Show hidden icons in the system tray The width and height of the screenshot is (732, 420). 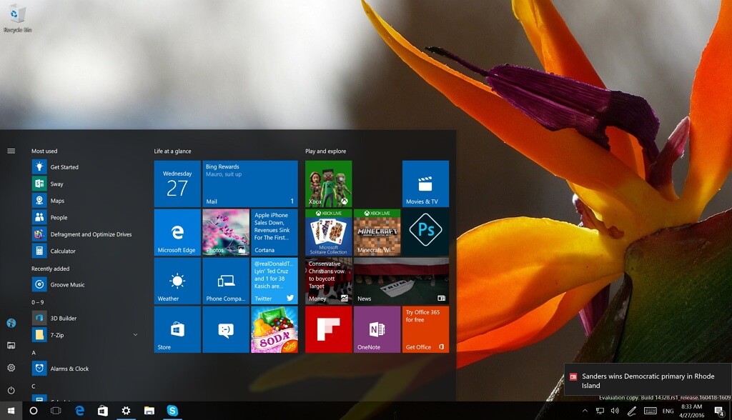tap(588, 411)
